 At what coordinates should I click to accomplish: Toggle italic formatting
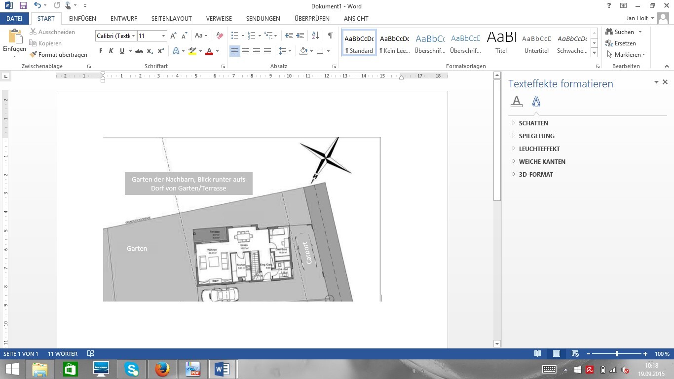(x=111, y=51)
